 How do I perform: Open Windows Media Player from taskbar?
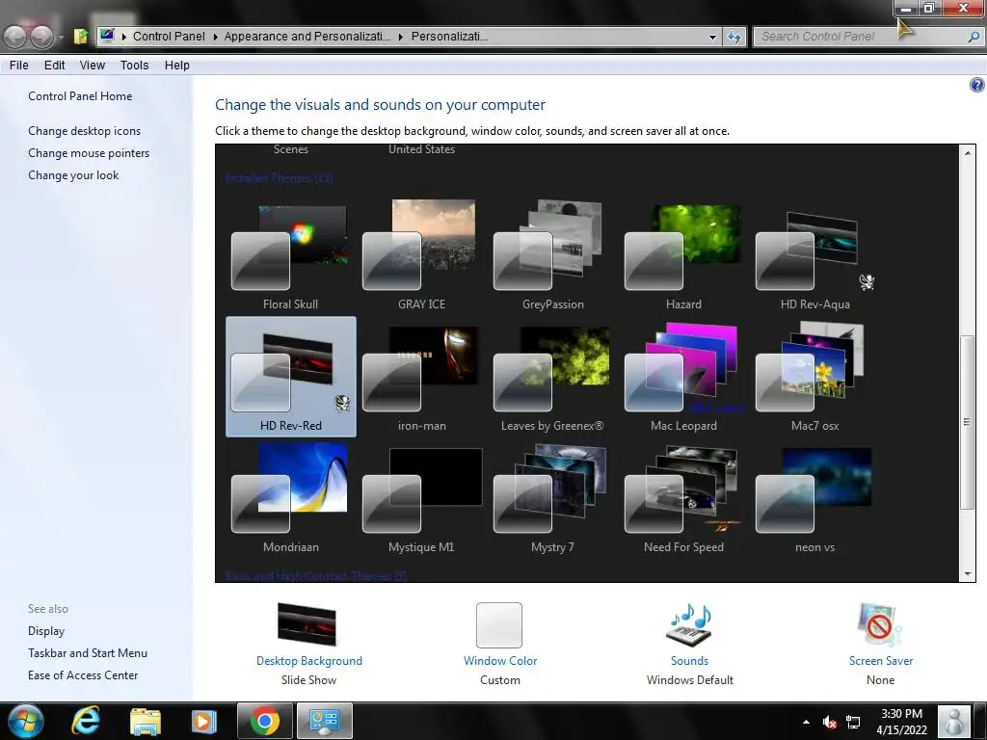[x=203, y=722]
